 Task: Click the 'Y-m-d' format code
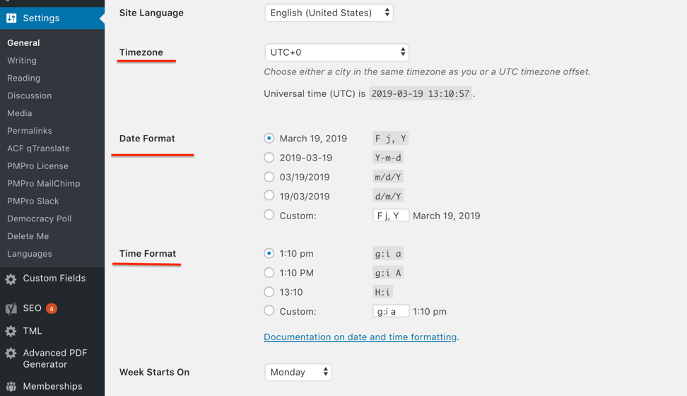[388, 158]
